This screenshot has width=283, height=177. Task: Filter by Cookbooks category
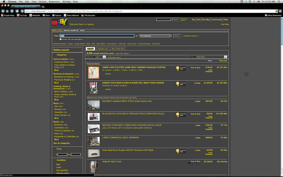[x=59, y=128]
